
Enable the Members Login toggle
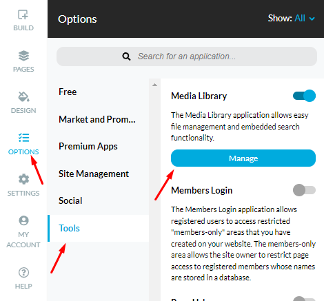pyautogui.click(x=304, y=190)
